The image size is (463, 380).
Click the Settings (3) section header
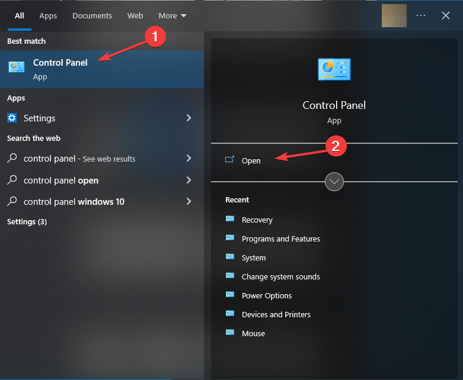pyautogui.click(x=27, y=222)
